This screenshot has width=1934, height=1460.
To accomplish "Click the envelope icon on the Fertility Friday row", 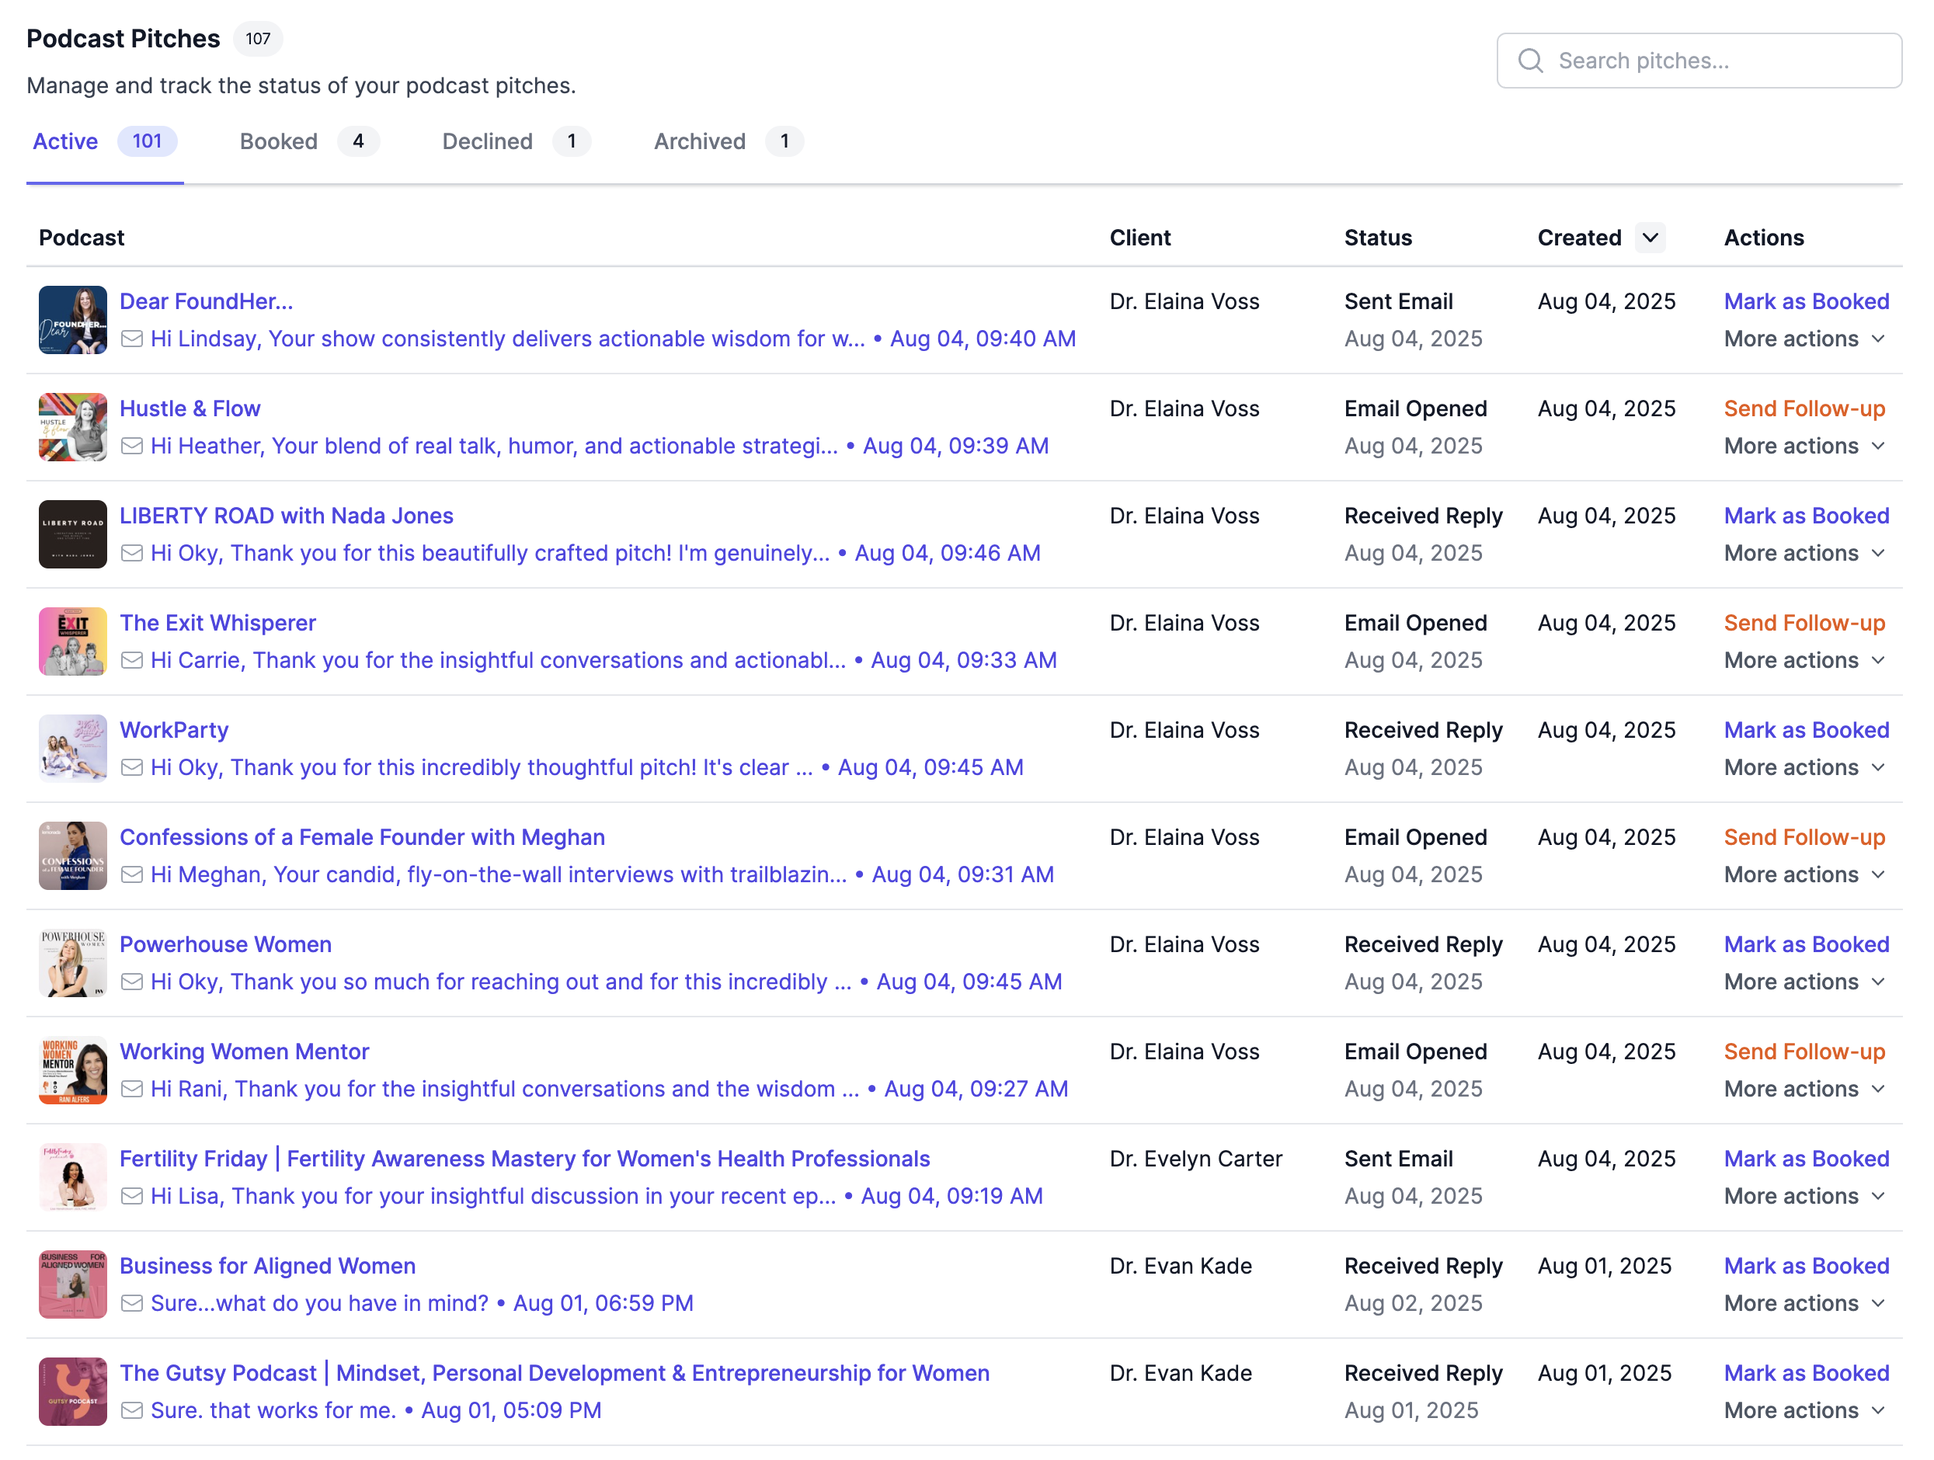I will pos(132,1196).
